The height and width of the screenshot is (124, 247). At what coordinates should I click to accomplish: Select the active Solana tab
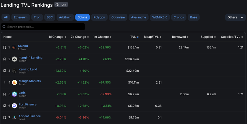82,17
